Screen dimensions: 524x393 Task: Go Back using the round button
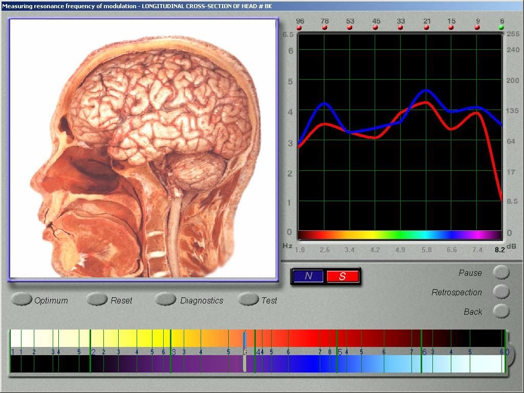pyautogui.click(x=501, y=311)
